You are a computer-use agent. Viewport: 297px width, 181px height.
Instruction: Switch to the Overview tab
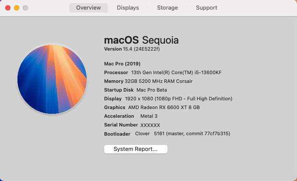[88, 8]
